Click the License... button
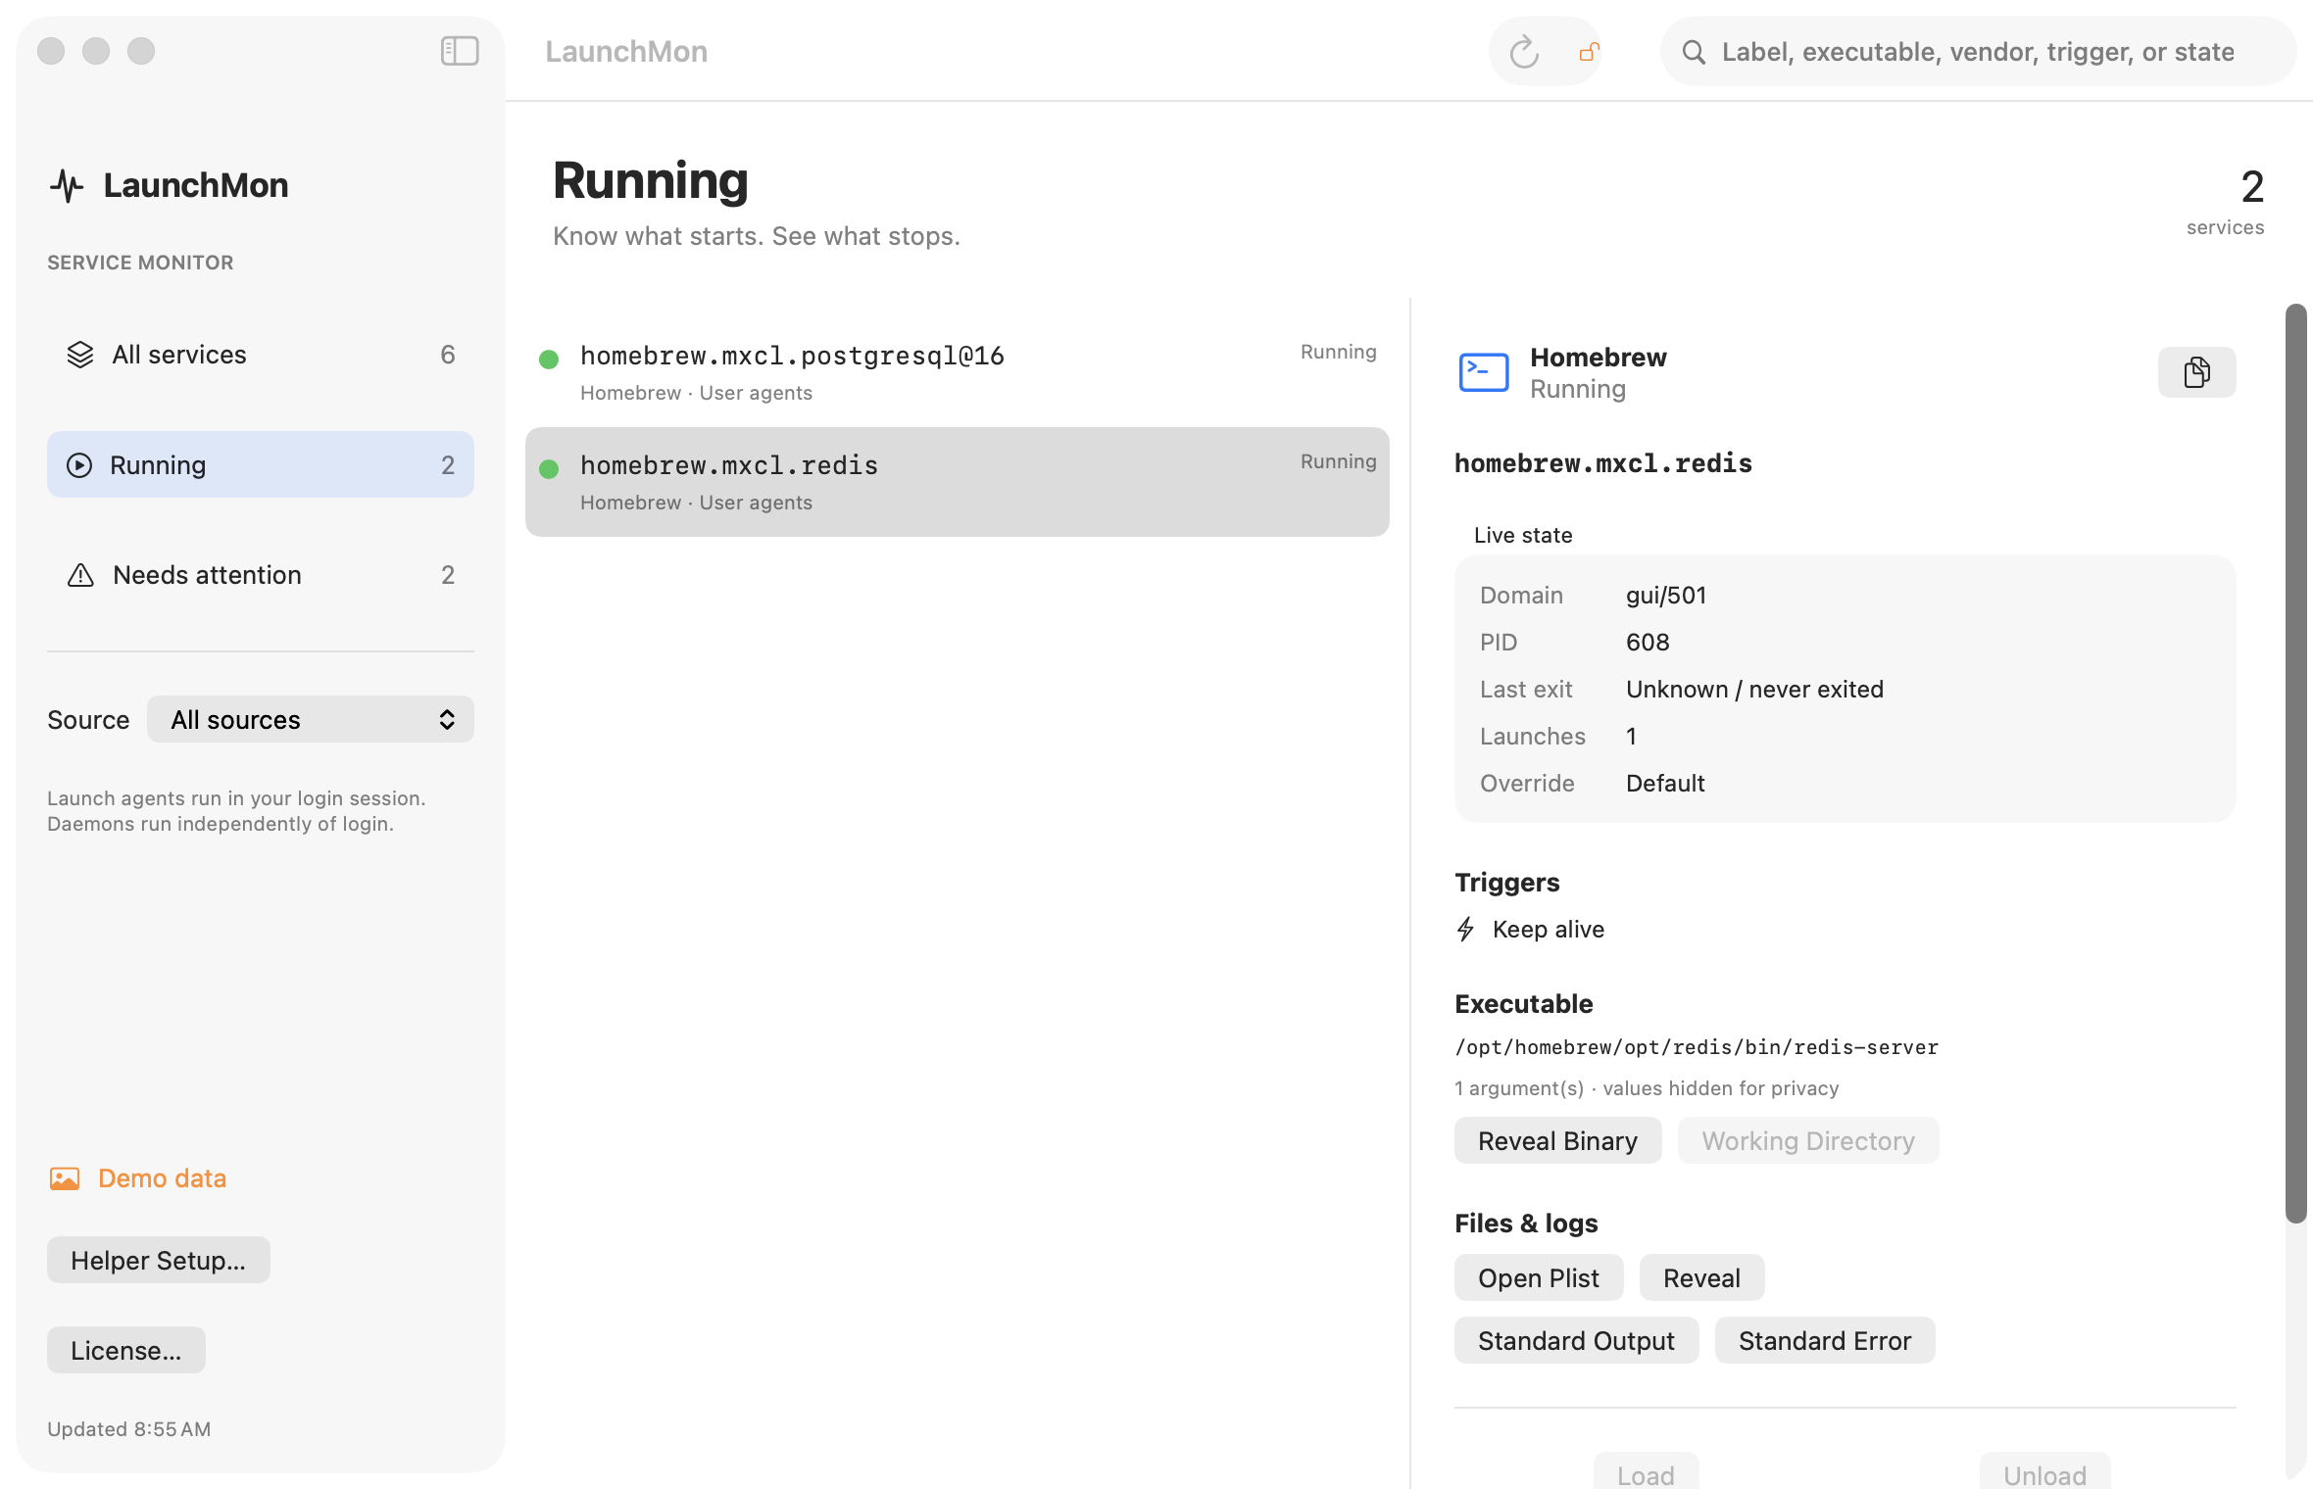The width and height of the screenshot is (2313, 1489). [x=126, y=1351]
